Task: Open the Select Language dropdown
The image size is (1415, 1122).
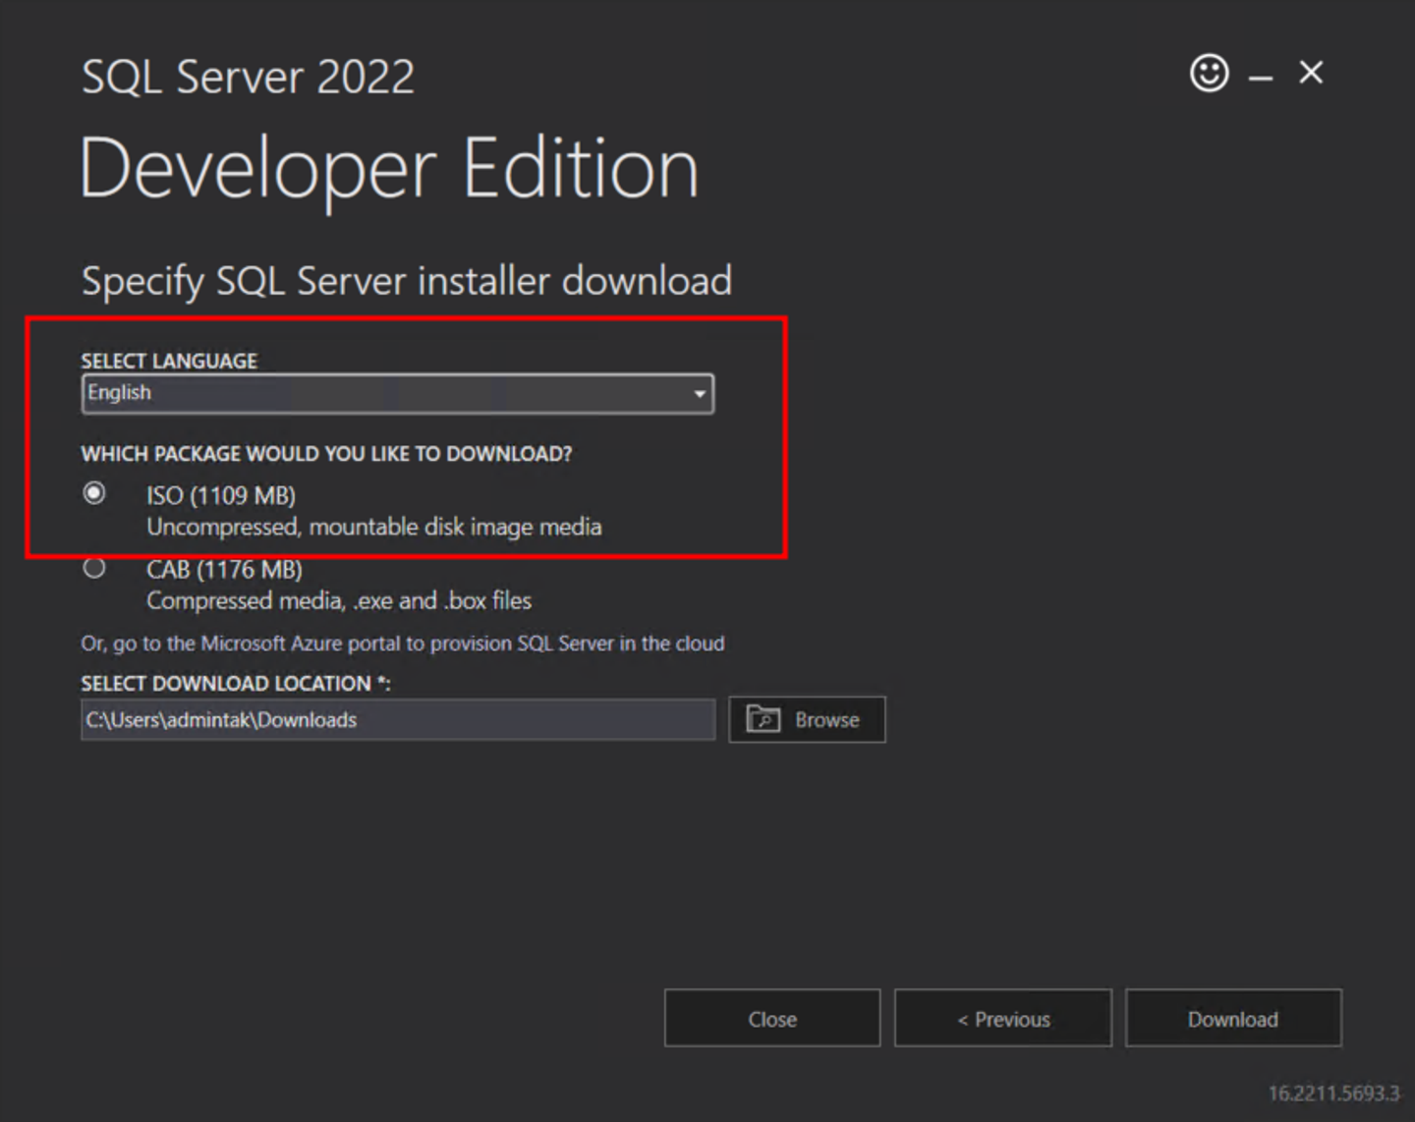Action: [x=397, y=393]
